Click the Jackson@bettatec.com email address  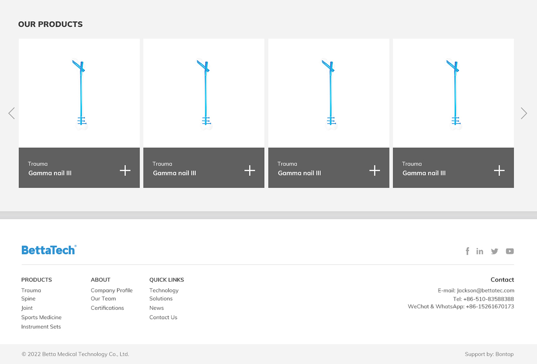(x=485, y=291)
